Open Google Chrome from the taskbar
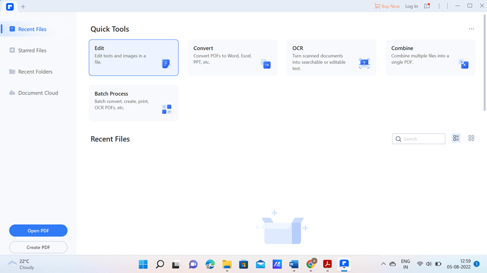The image size is (487, 273). [x=311, y=265]
